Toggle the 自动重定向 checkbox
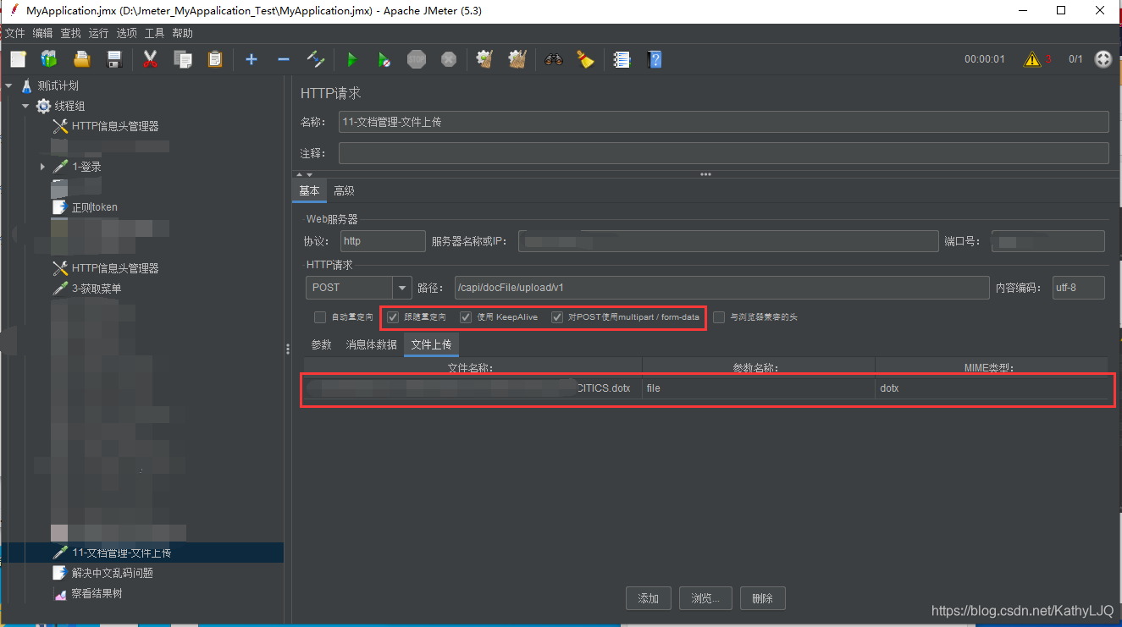 click(x=320, y=317)
